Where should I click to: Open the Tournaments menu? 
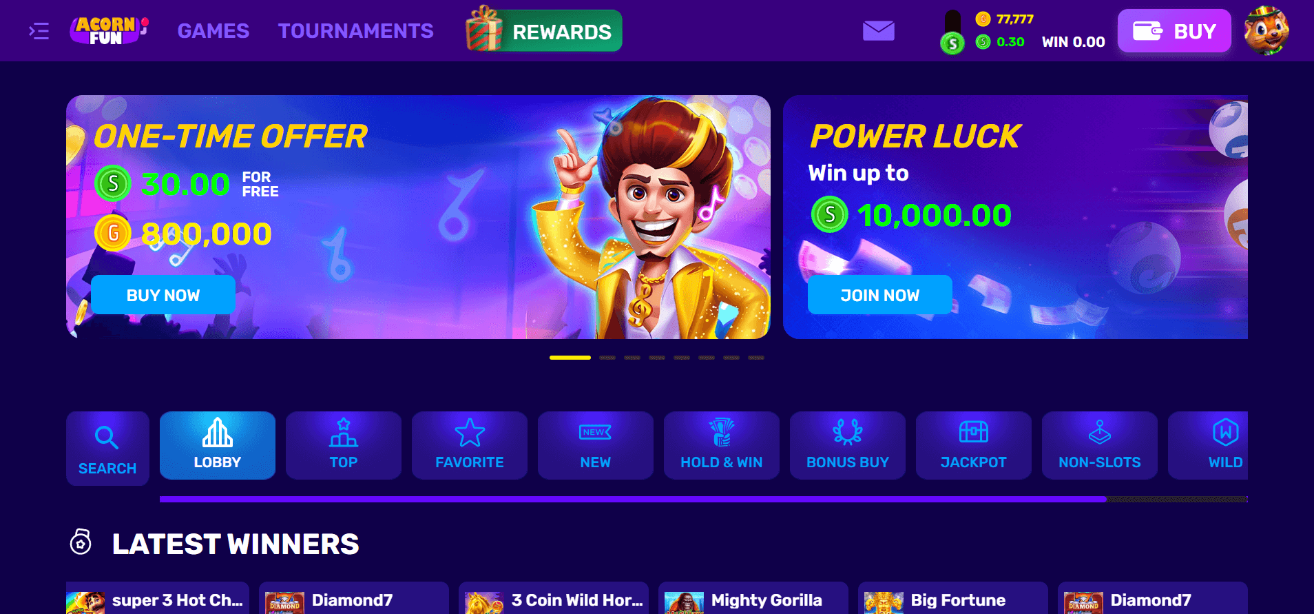pyautogui.click(x=356, y=31)
